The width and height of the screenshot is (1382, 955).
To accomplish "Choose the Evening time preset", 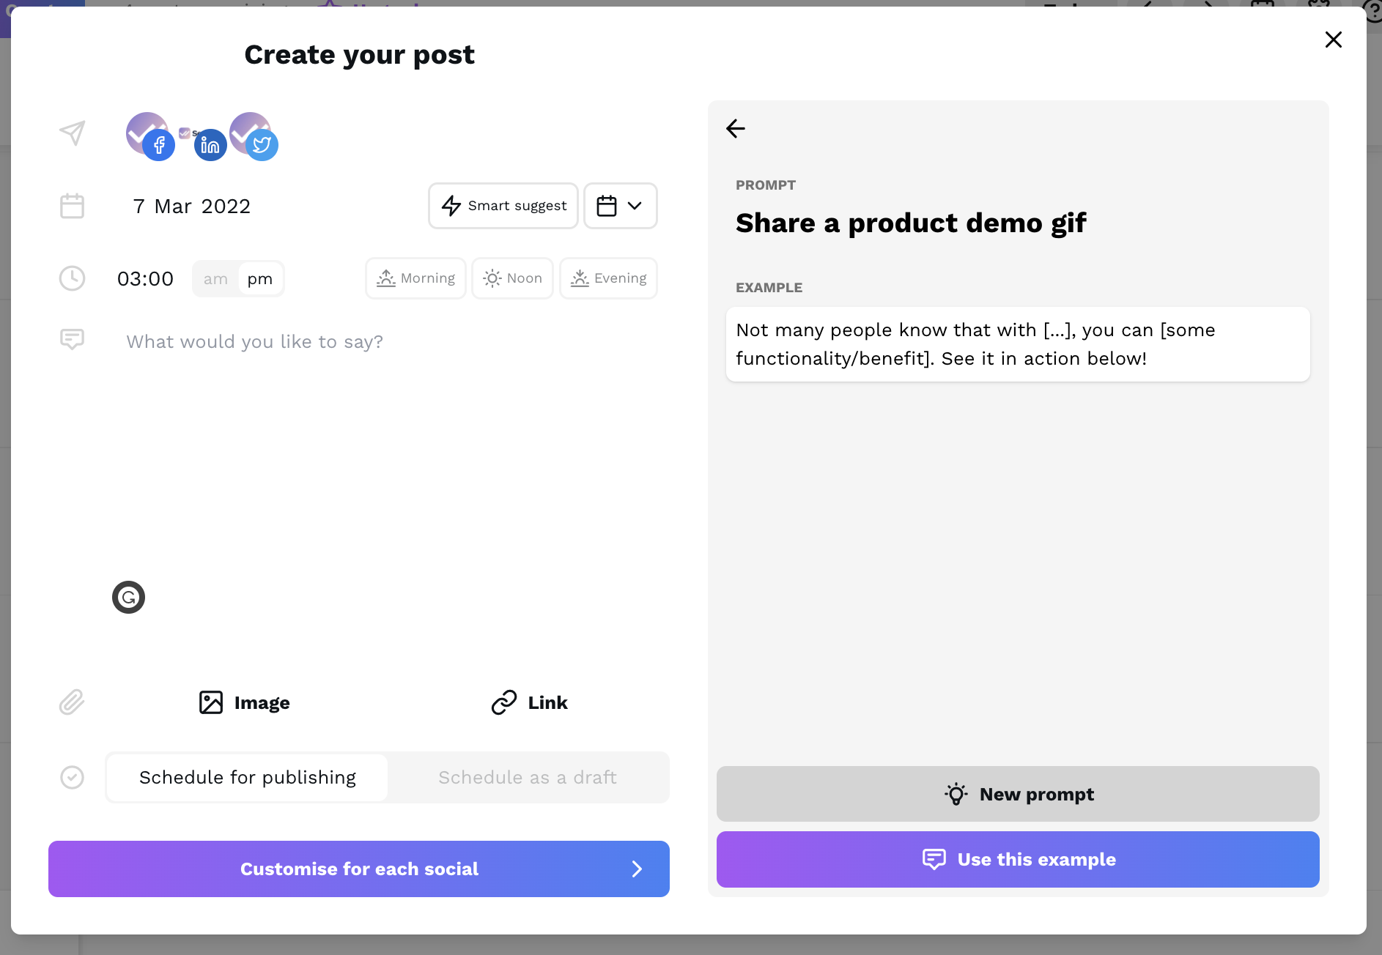I will 608,278.
